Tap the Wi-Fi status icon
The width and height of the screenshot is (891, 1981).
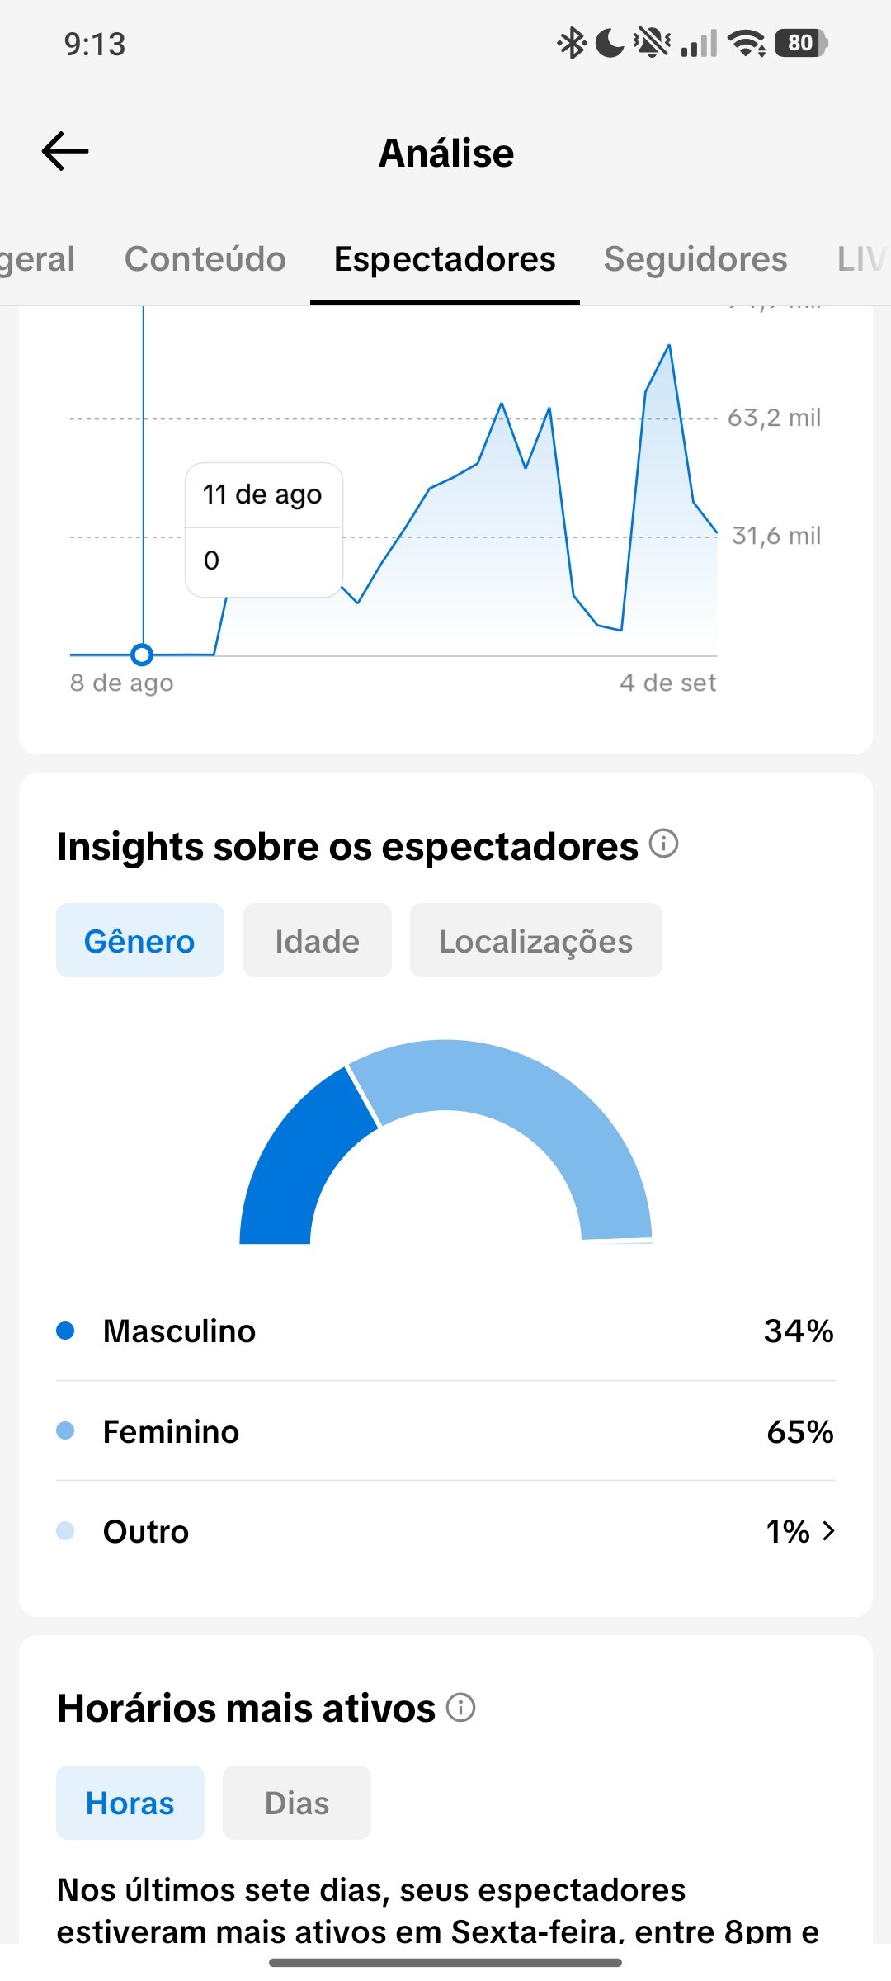(x=748, y=43)
